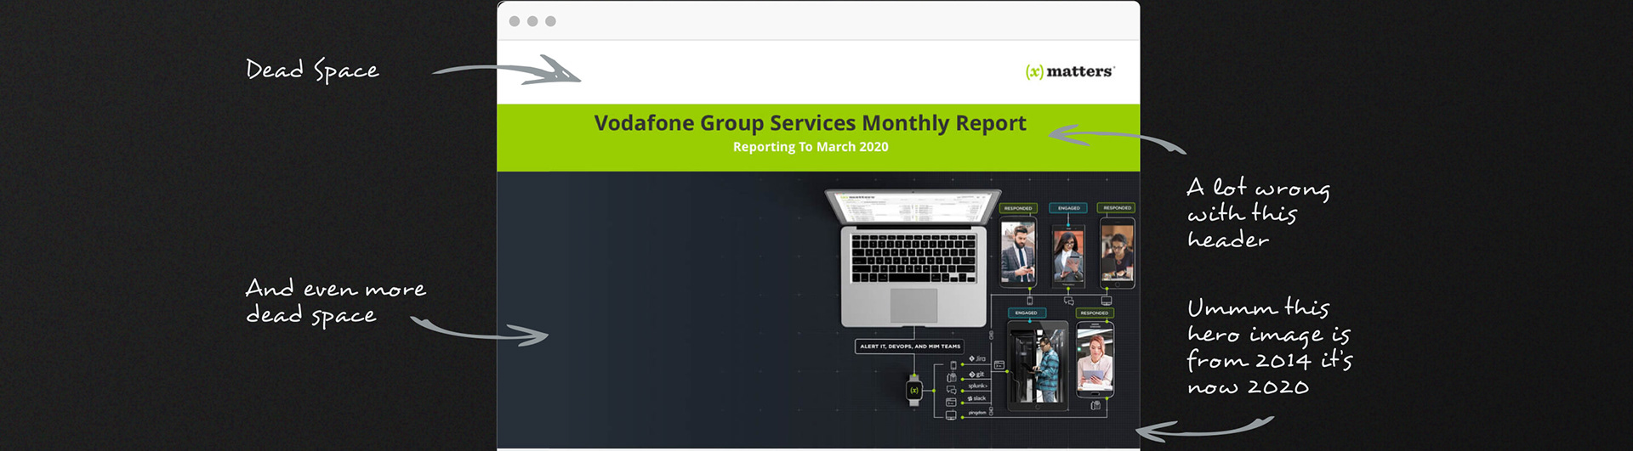Click the laptop picture in the hero image
1633x451 pixels.
[x=913, y=258]
